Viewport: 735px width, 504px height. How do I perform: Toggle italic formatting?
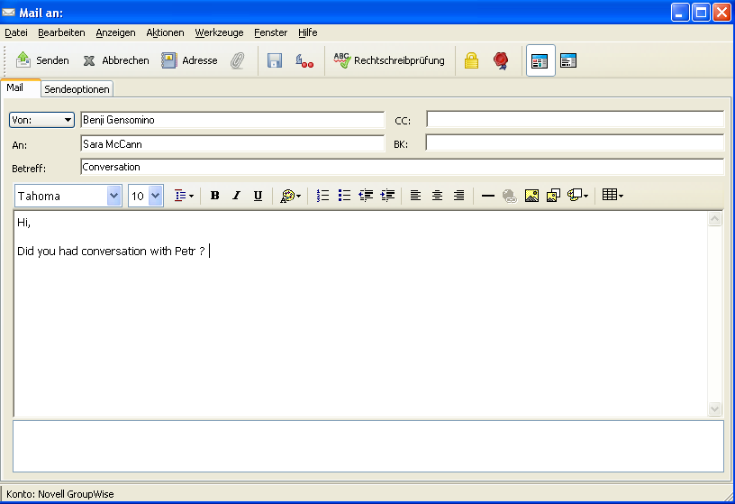click(x=236, y=196)
